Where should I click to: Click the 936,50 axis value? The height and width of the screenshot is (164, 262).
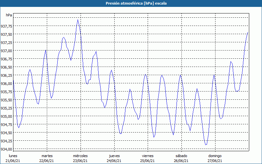pos(6,67)
